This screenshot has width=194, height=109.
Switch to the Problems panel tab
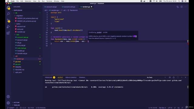click(x=48, y=78)
